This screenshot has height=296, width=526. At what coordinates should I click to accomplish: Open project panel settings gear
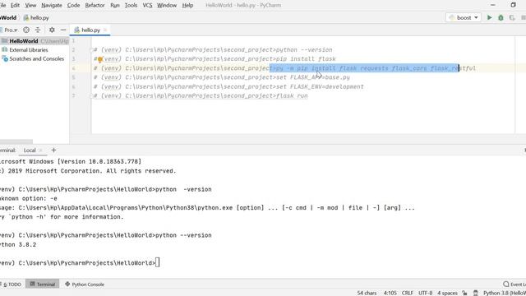(x=52, y=30)
